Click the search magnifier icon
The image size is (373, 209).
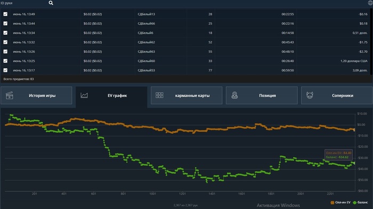[x=51, y=3]
